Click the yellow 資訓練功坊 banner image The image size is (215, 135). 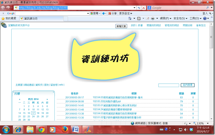[105, 56]
